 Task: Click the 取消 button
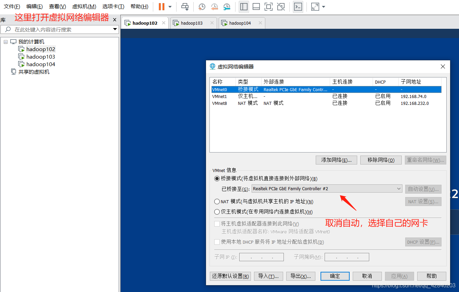click(x=367, y=276)
